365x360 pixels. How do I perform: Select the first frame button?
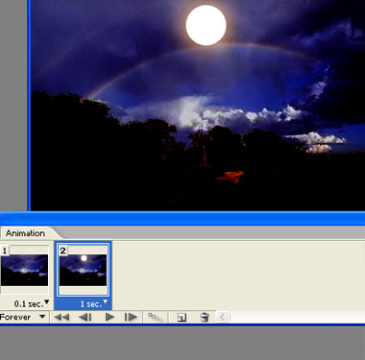pos(61,317)
